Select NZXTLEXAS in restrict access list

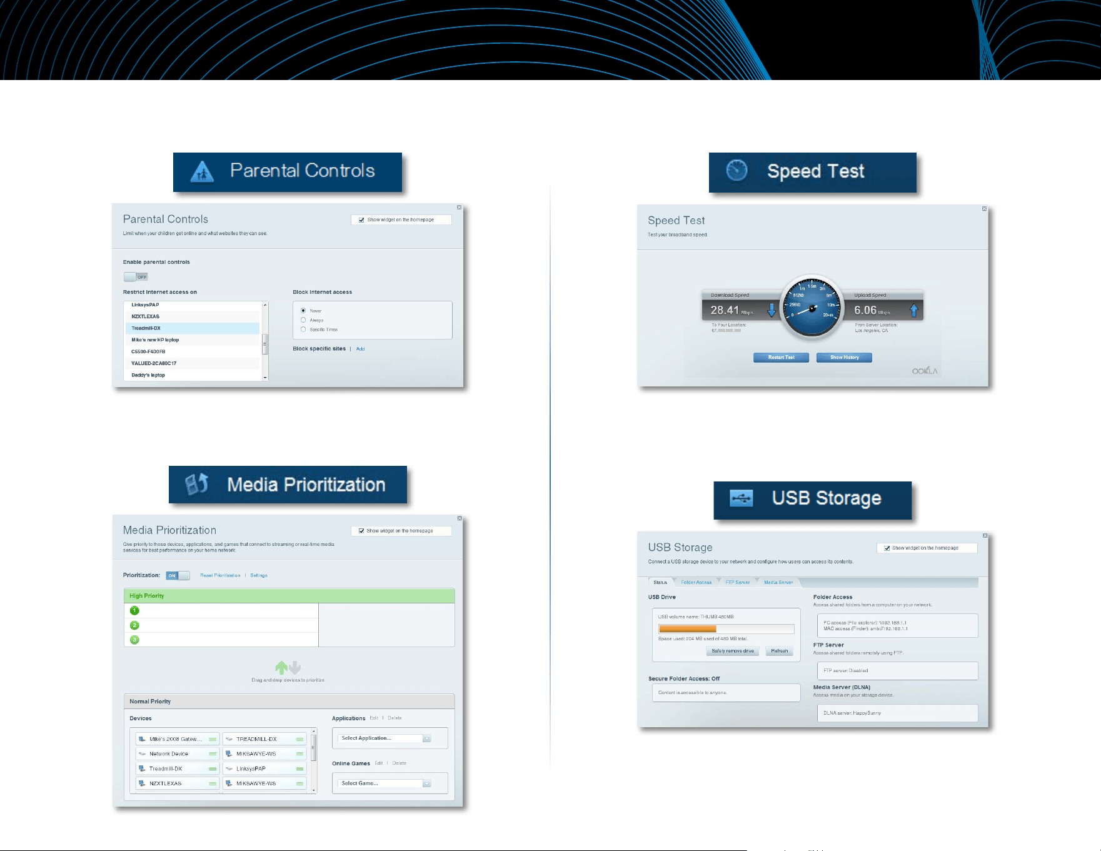click(x=193, y=316)
